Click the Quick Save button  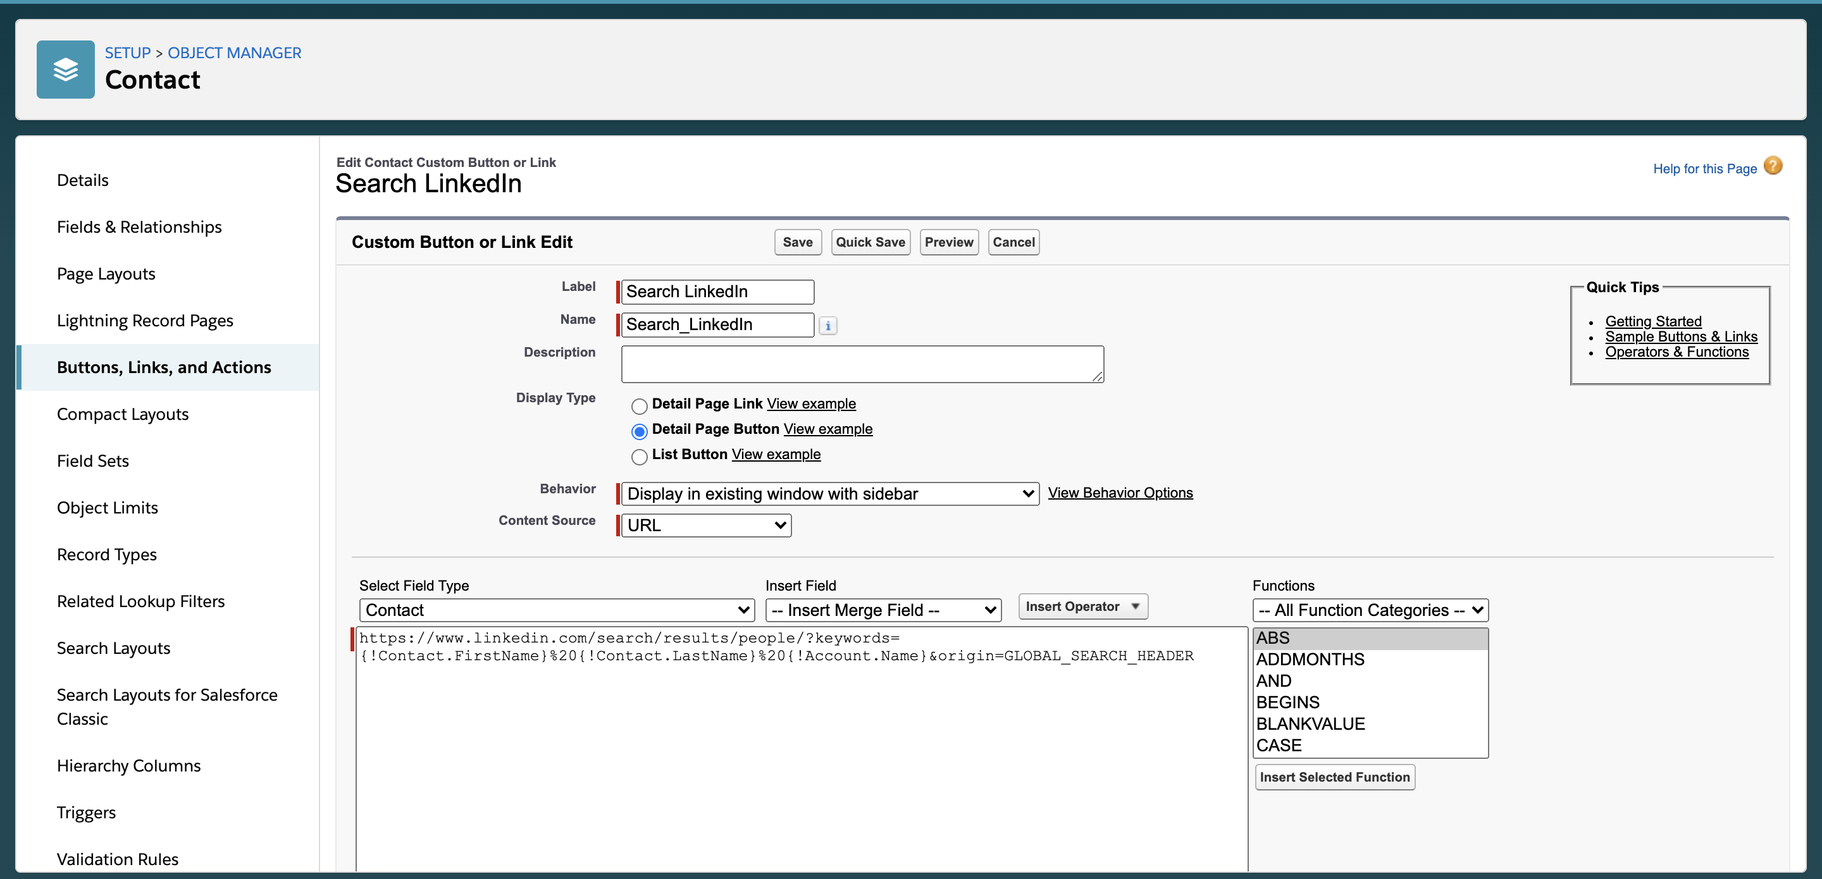coord(870,242)
